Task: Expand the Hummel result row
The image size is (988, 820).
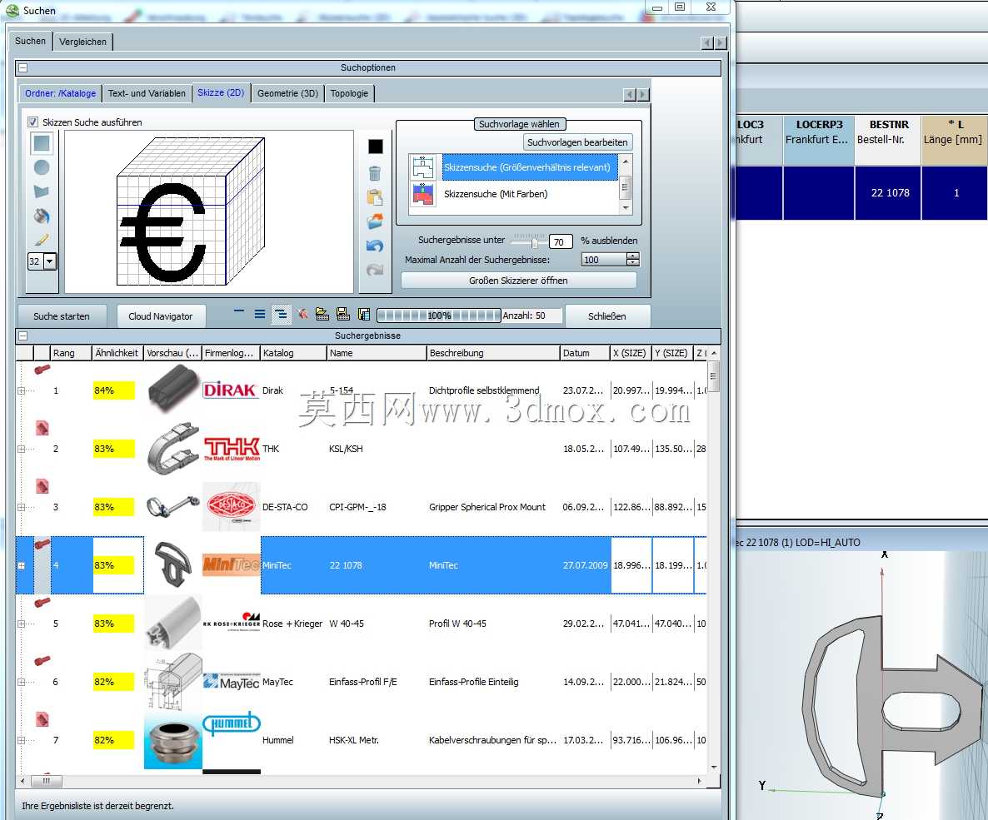Action: [x=21, y=740]
